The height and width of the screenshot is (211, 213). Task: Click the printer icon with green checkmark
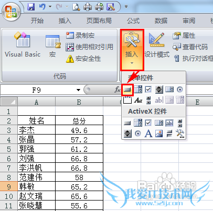[99, 7]
